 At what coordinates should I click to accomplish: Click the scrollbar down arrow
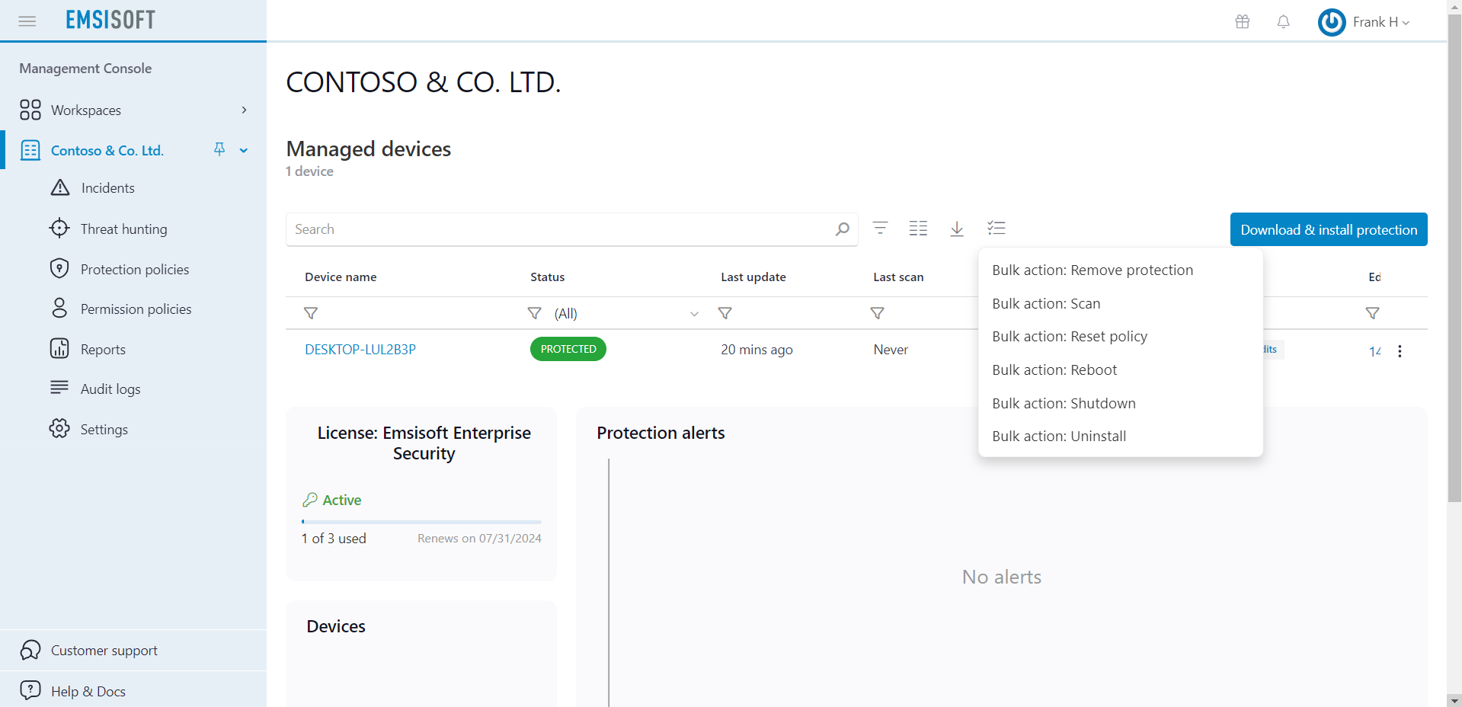(1454, 700)
